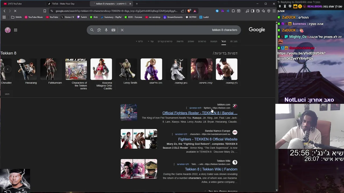
Task: Click the address bar URL
Action: click(x=116, y=11)
